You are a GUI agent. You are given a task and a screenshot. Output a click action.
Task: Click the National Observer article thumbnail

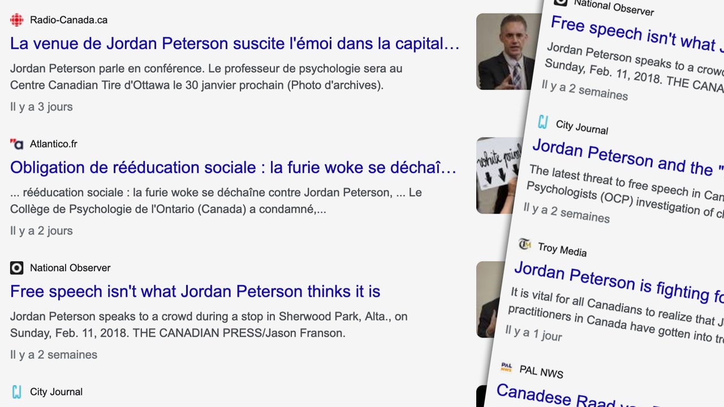pos(489,299)
